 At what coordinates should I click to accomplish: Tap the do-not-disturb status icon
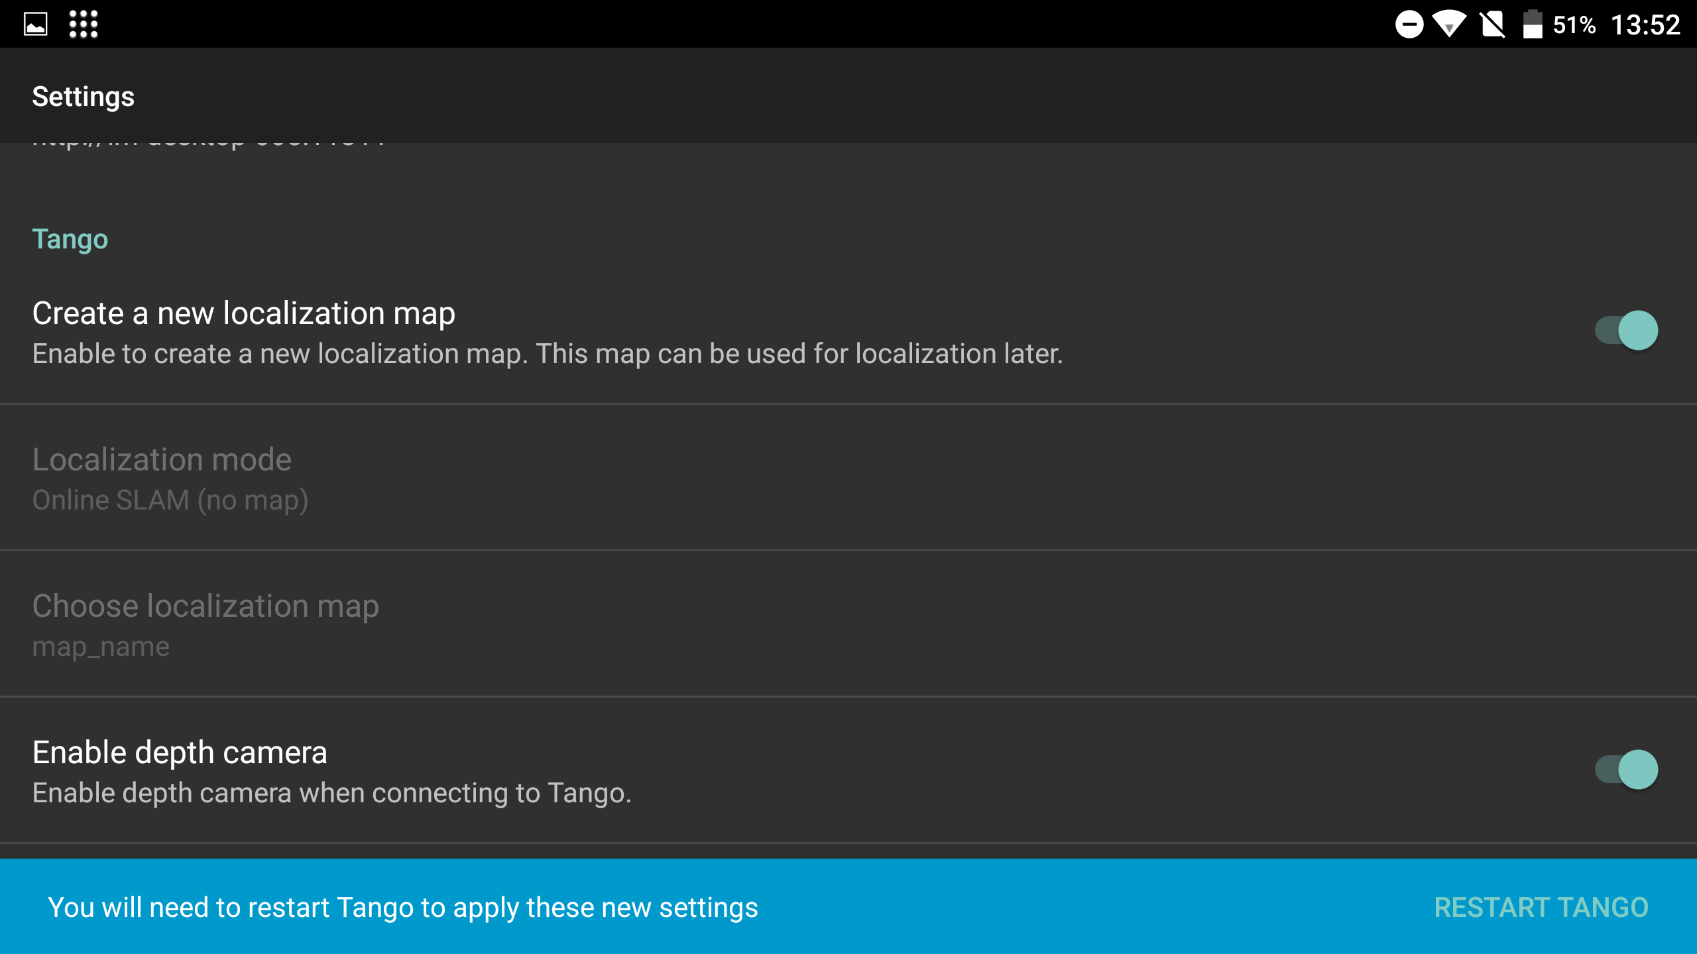point(1409,25)
